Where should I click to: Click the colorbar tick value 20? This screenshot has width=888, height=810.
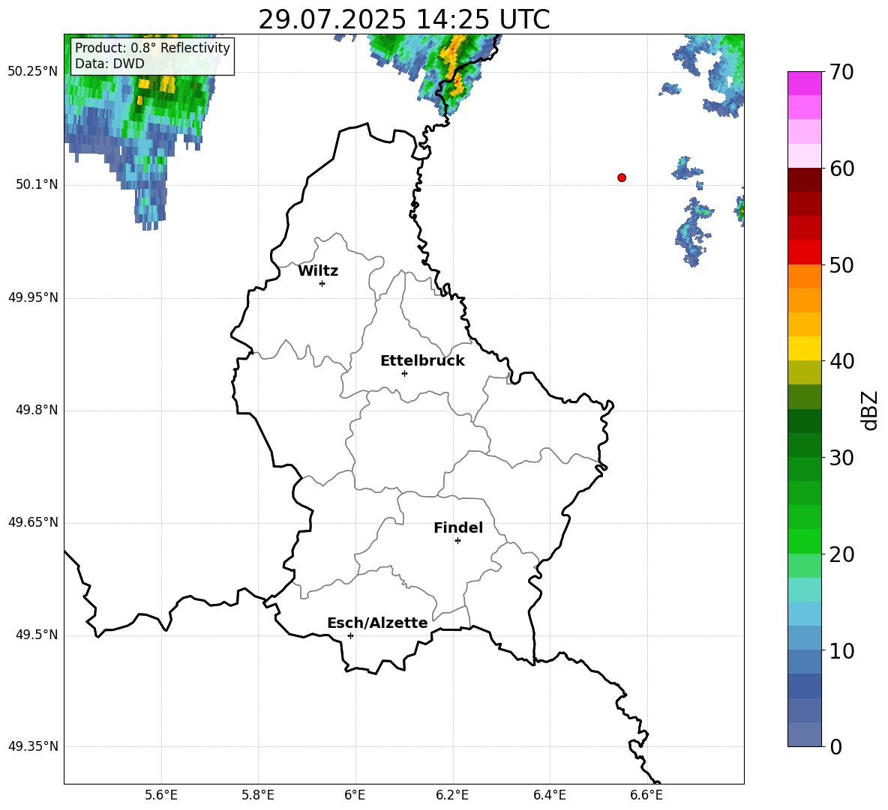pyautogui.click(x=841, y=554)
